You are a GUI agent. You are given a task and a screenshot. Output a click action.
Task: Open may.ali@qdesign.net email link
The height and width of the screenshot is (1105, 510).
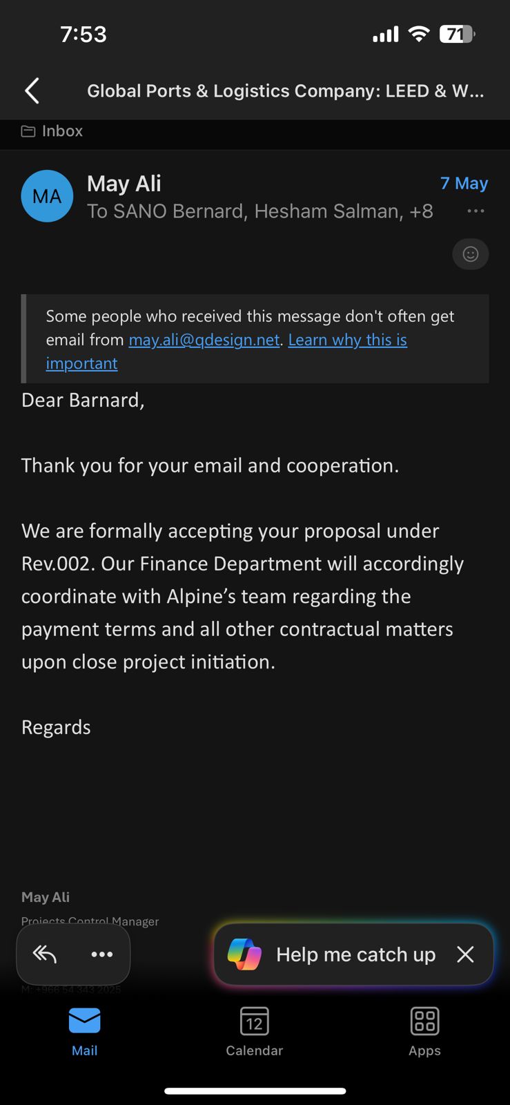[204, 340]
